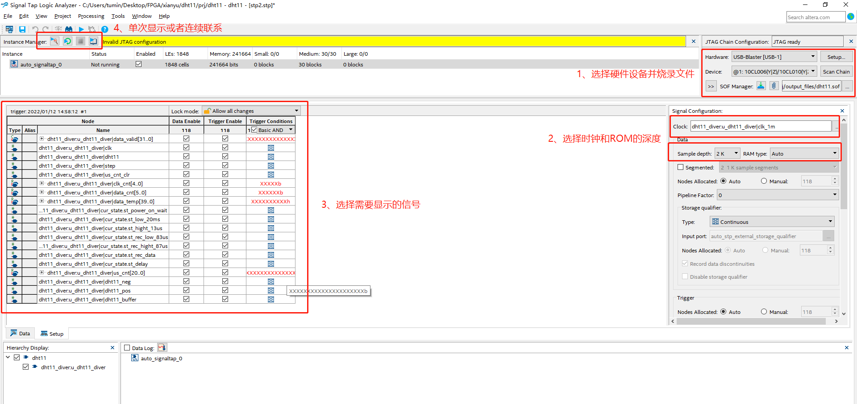Click trigger condition icon for dht11_diver|clk row
Viewport: 857px width, 404px height.
coord(271,148)
